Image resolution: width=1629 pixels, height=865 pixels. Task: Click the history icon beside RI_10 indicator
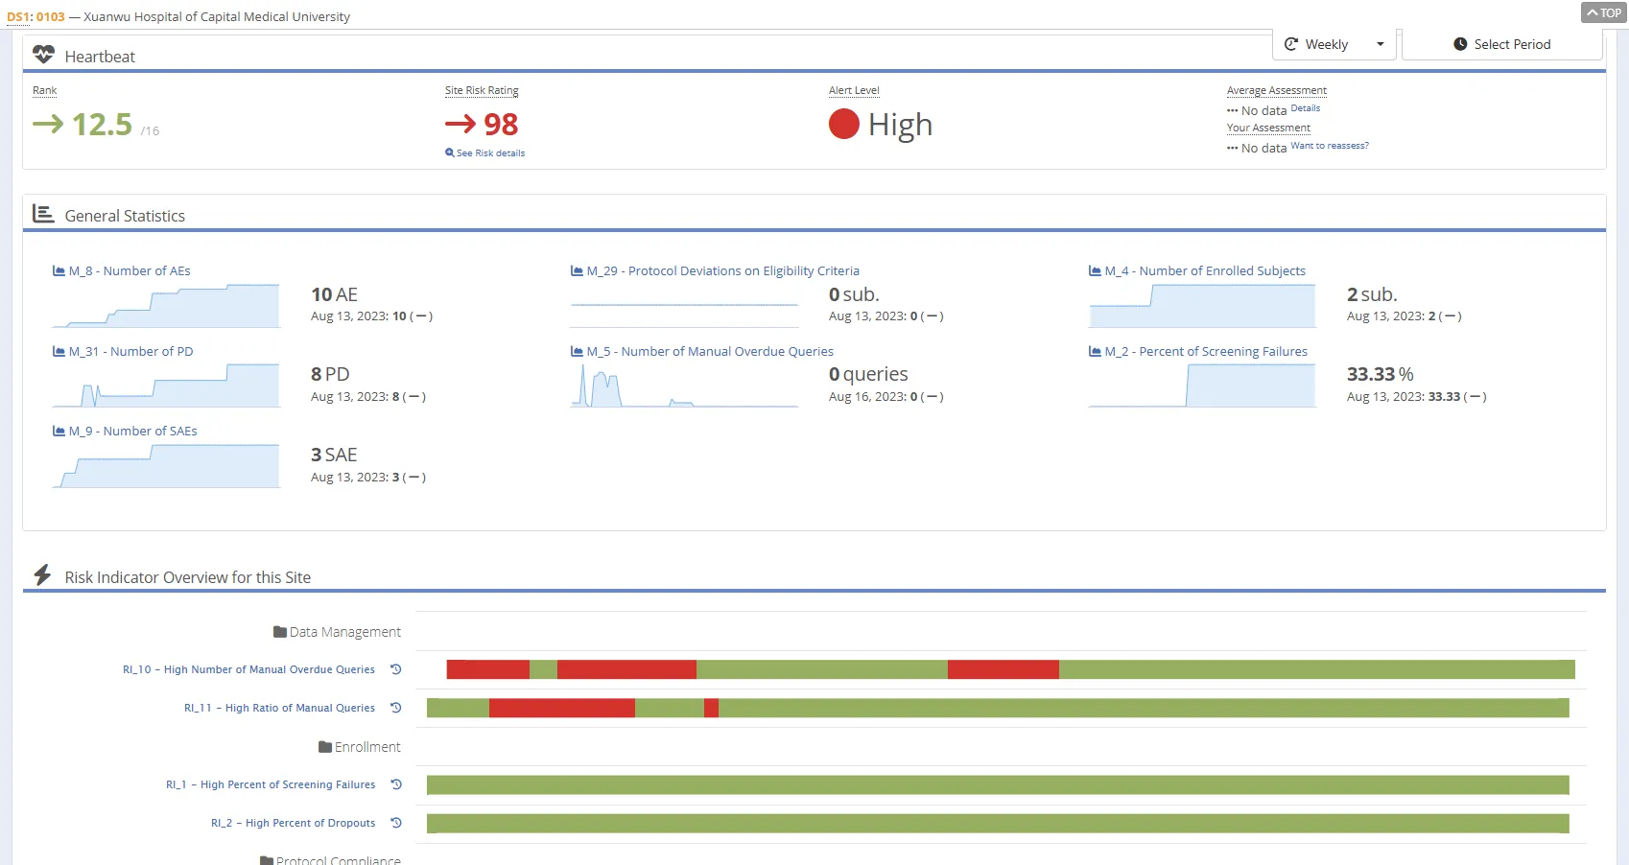pyautogui.click(x=395, y=669)
